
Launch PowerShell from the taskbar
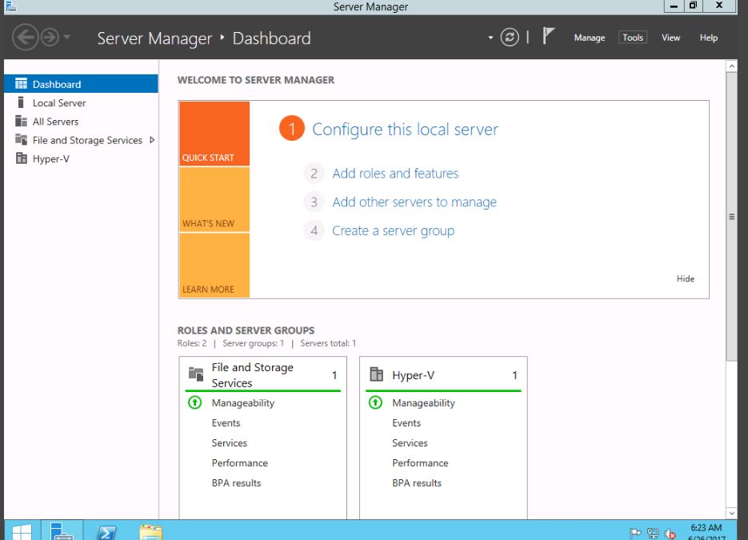click(x=106, y=531)
